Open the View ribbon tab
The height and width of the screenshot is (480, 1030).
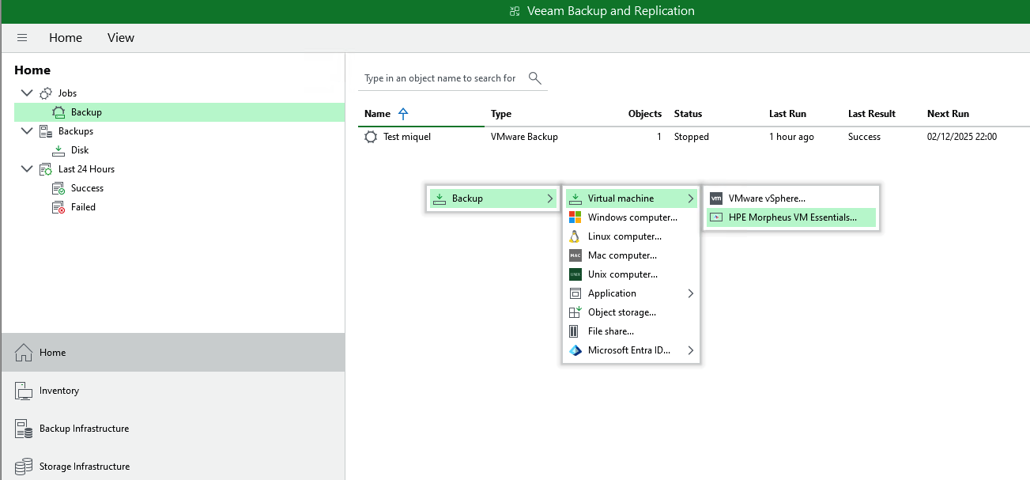click(121, 37)
